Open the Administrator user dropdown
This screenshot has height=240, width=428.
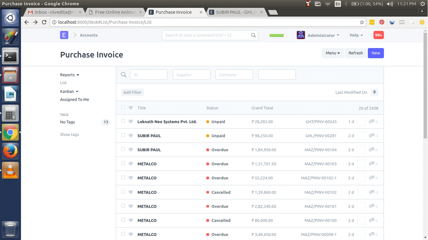tap(323, 35)
